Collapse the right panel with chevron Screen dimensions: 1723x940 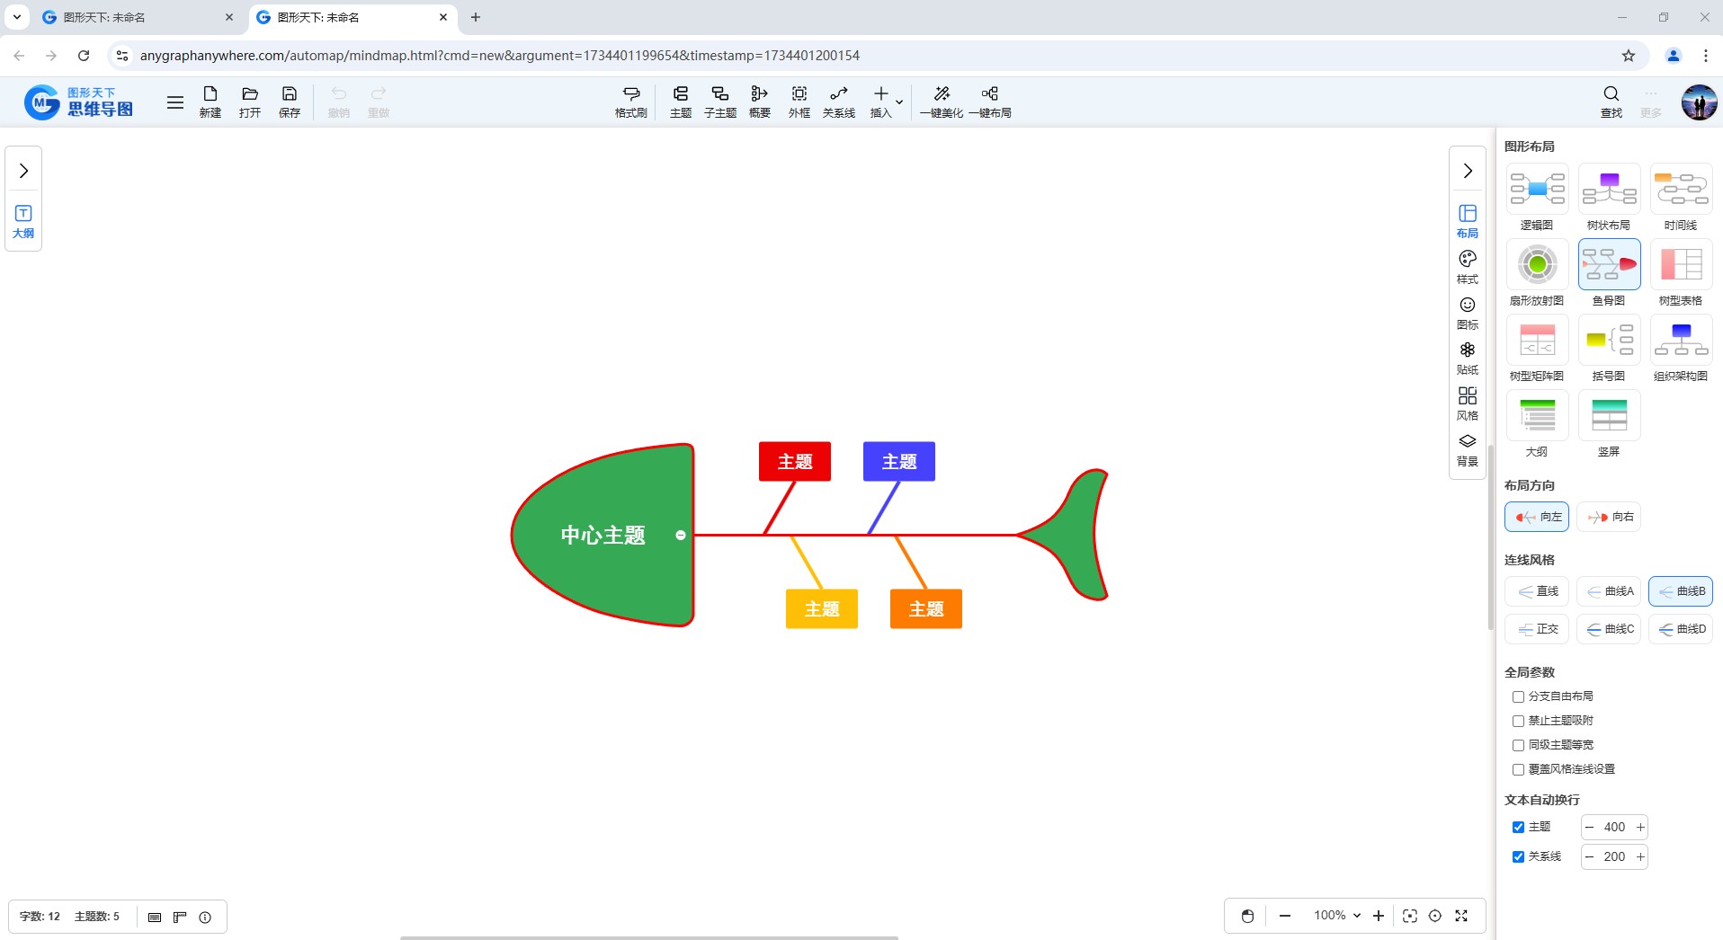(x=1468, y=171)
